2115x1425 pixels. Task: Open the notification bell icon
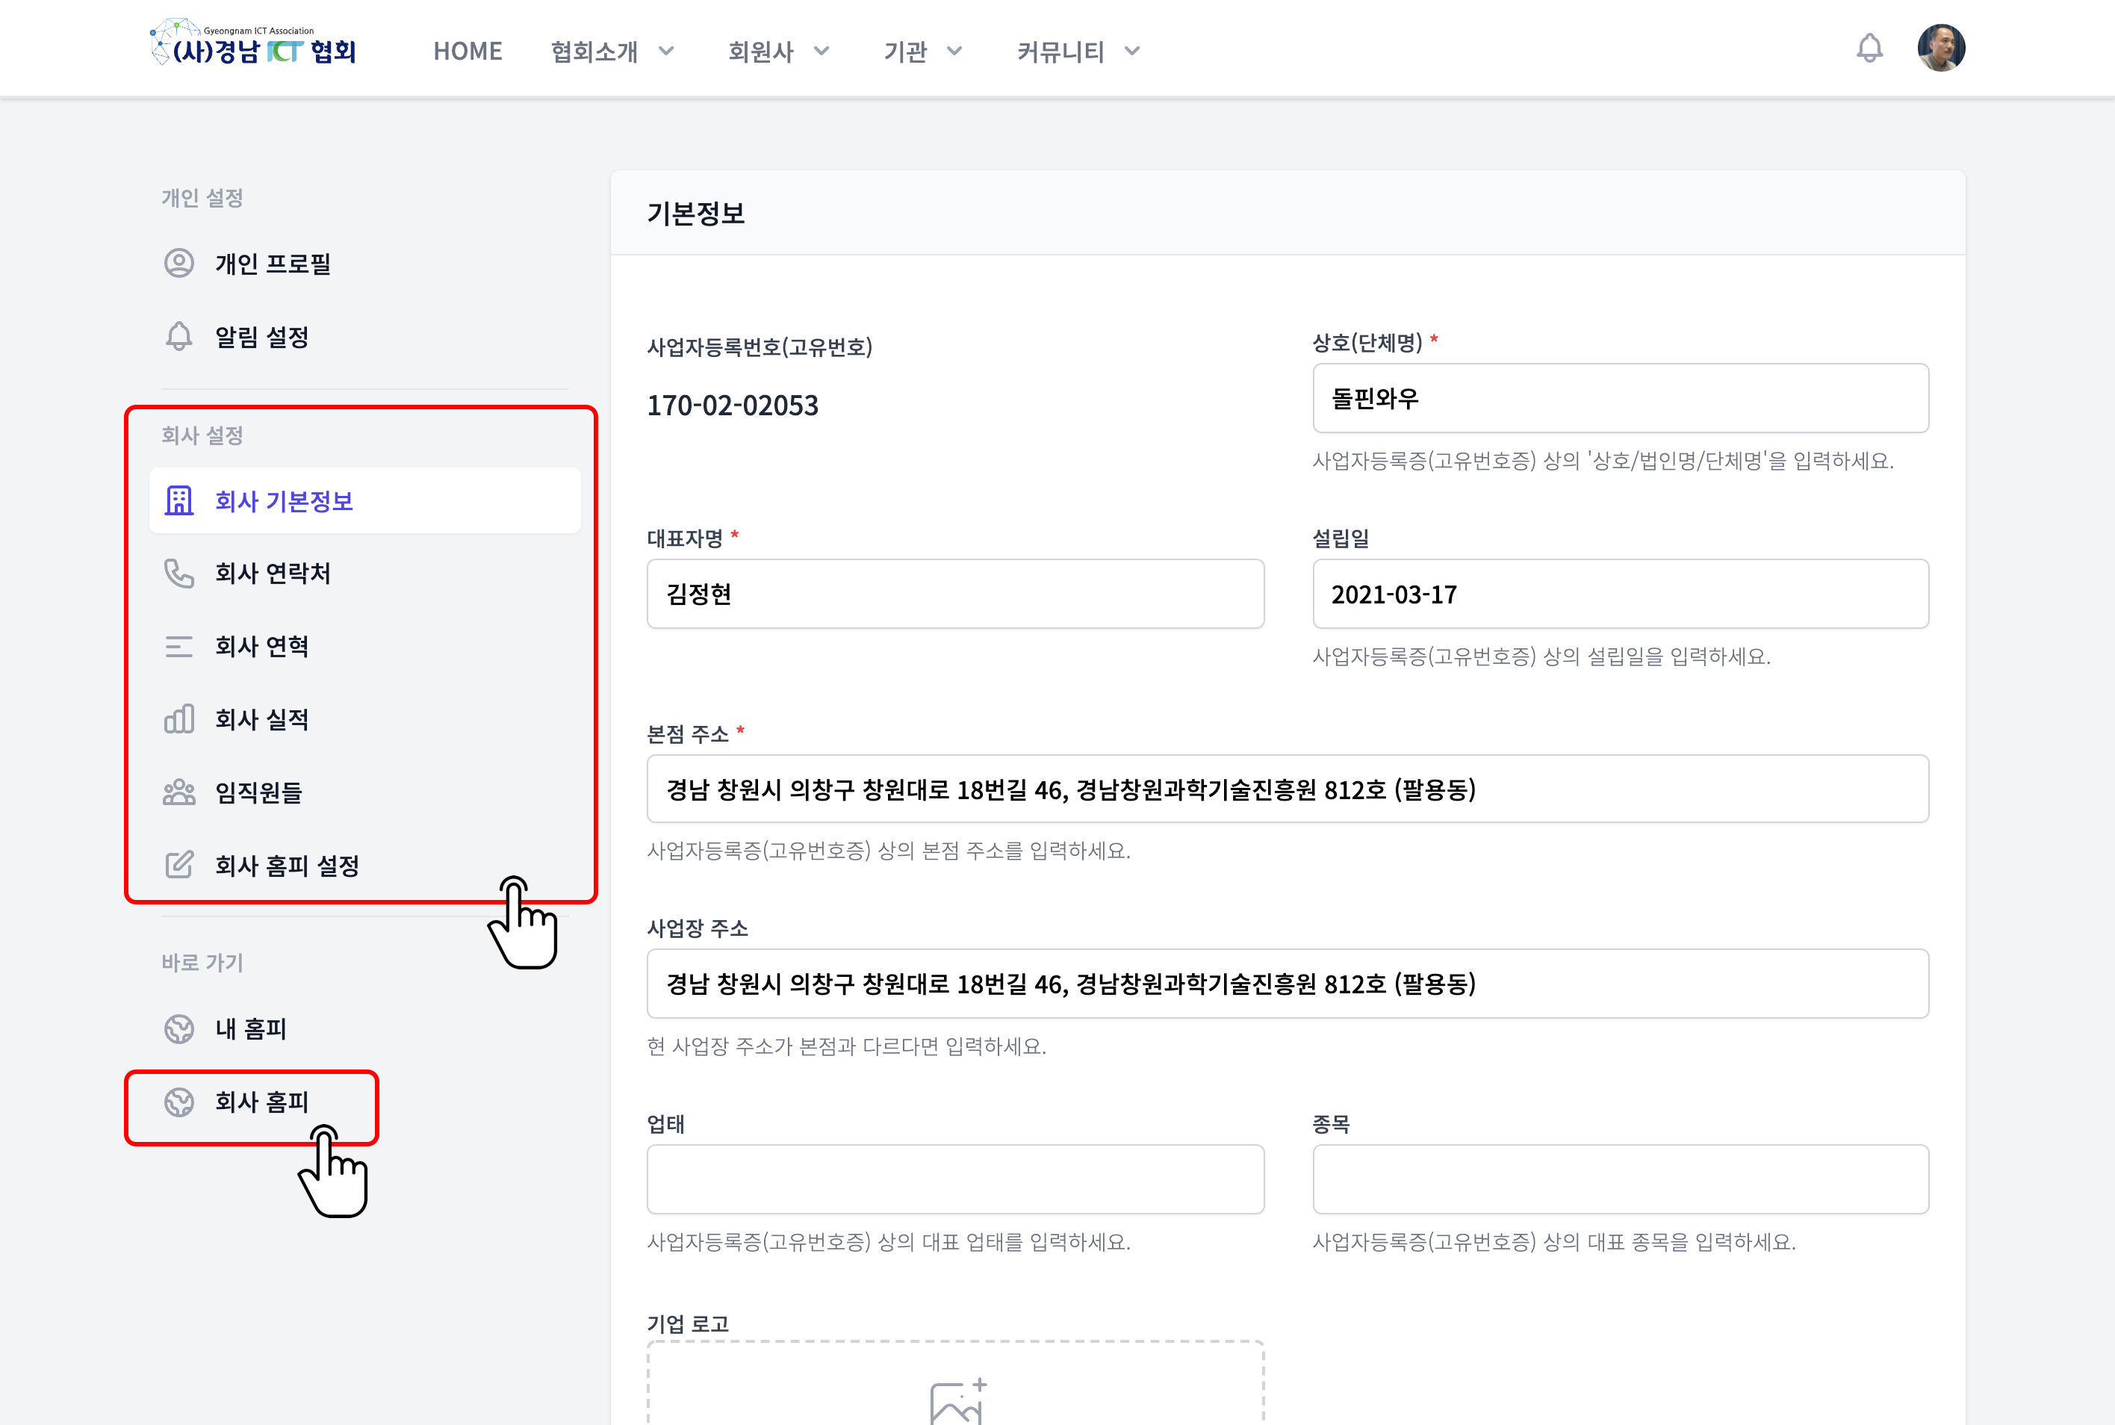click(1869, 48)
